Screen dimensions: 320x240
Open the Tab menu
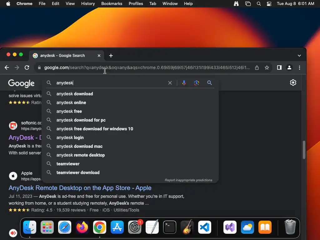152,3
